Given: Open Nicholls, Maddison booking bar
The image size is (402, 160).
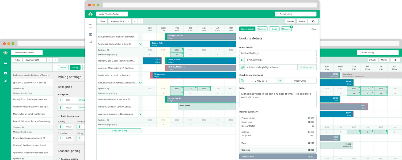Looking at the screenshot, I should tap(200, 68).
